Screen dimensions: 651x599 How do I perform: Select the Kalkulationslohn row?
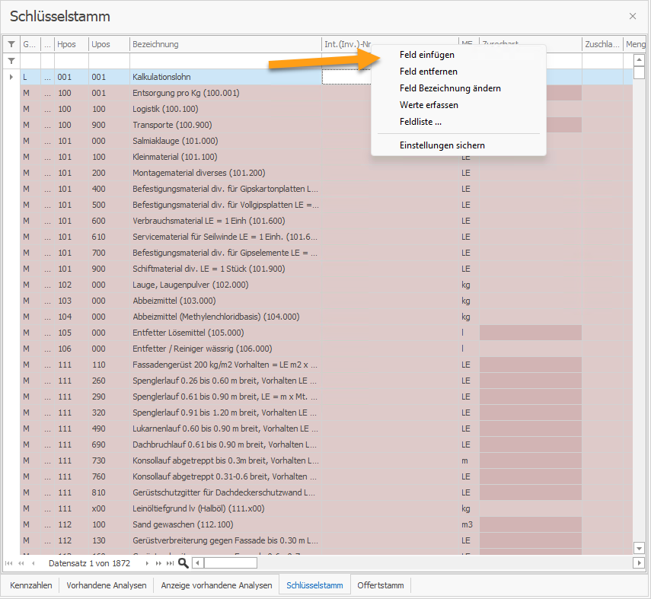click(327, 77)
